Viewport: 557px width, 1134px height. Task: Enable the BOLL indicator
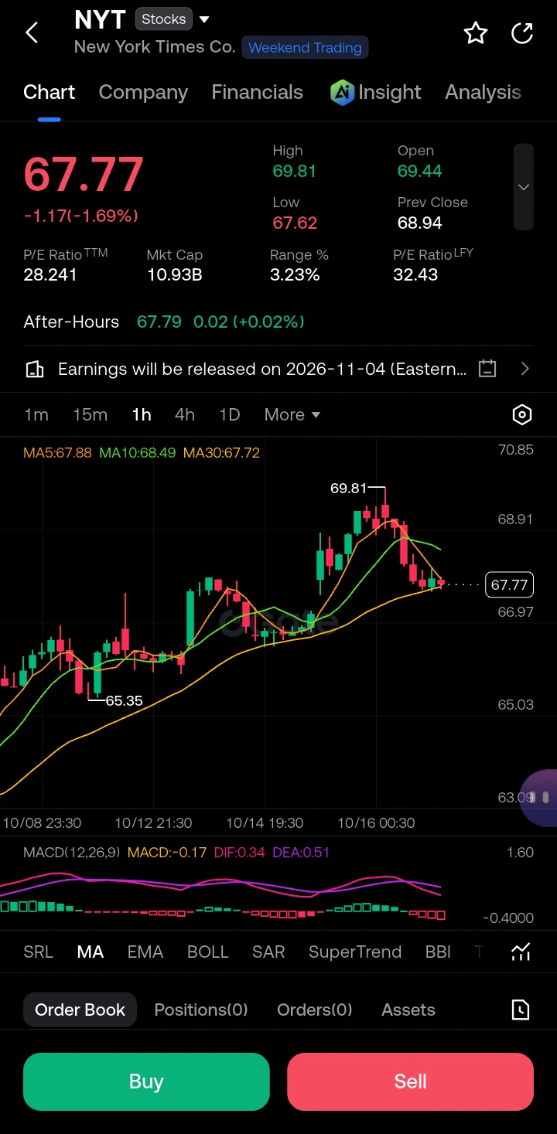point(208,952)
